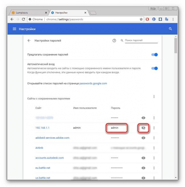Click the red Opera extension icon
The width and height of the screenshot is (185, 187).
click(147, 19)
